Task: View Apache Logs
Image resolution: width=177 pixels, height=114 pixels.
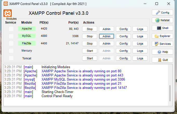Action: click(x=140, y=29)
